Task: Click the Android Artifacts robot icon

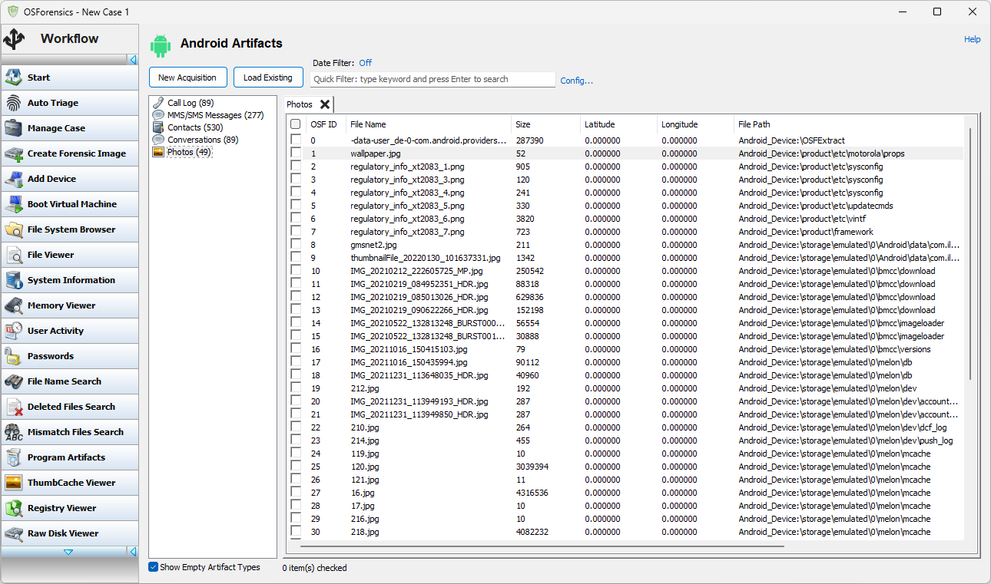Action: 161,45
